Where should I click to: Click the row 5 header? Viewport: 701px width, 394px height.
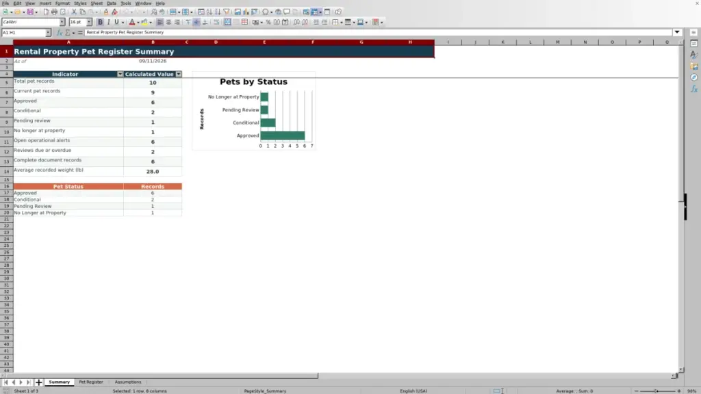point(6,83)
